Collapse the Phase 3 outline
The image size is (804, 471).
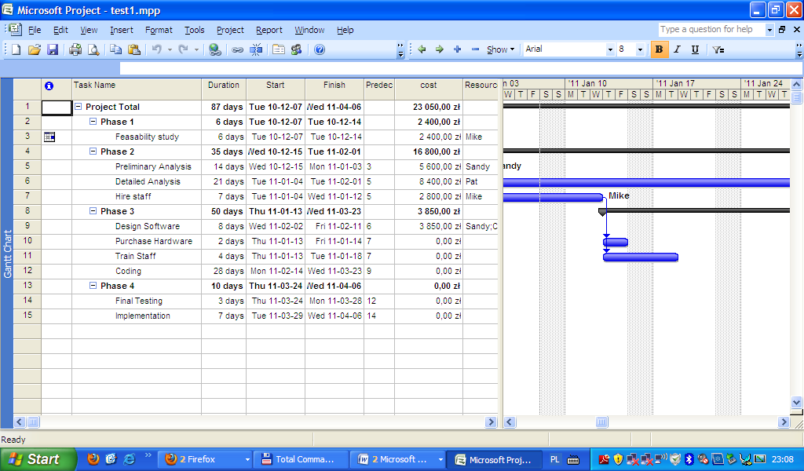point(93,210)
